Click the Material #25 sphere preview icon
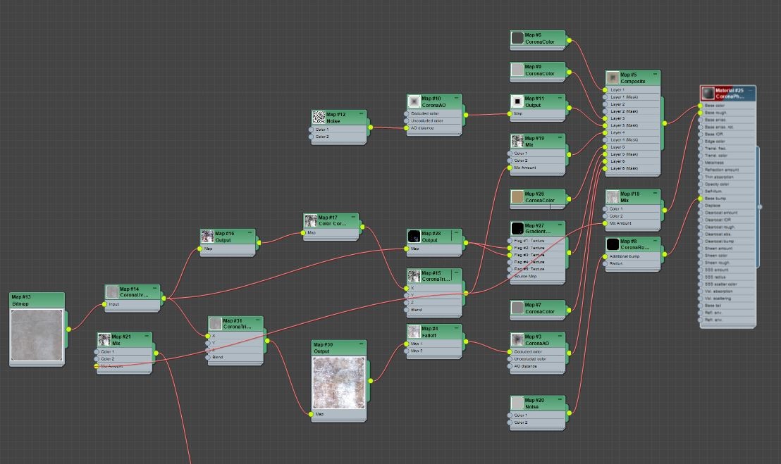The width and height of the screenshot is (781, 464). click(707, 93)
